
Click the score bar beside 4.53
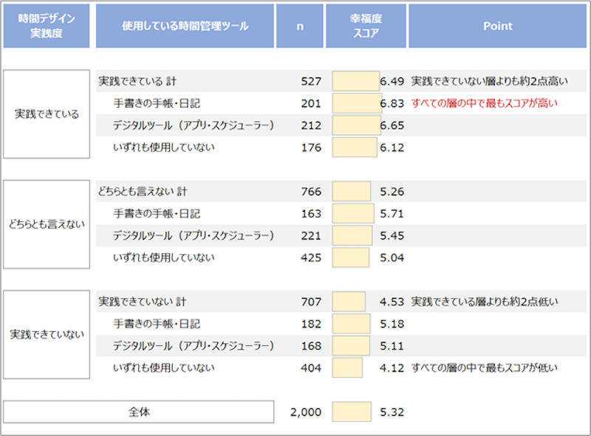pyautogui.click(x=349, y=302)
